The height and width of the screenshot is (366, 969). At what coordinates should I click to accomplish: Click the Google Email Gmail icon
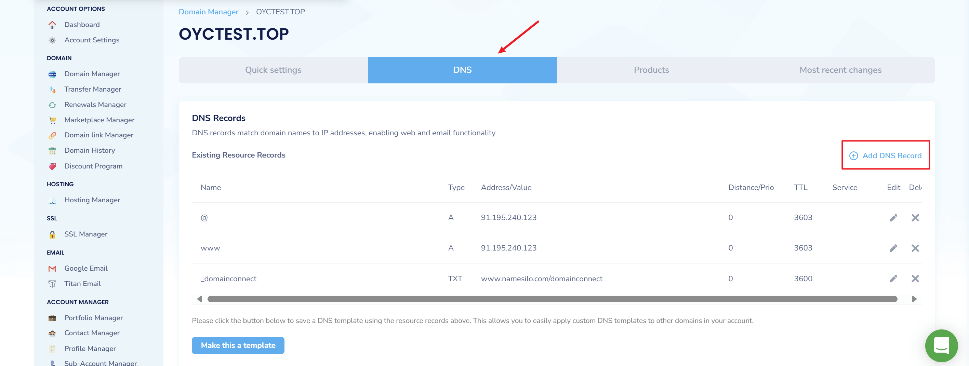click(x=52, y=269)
